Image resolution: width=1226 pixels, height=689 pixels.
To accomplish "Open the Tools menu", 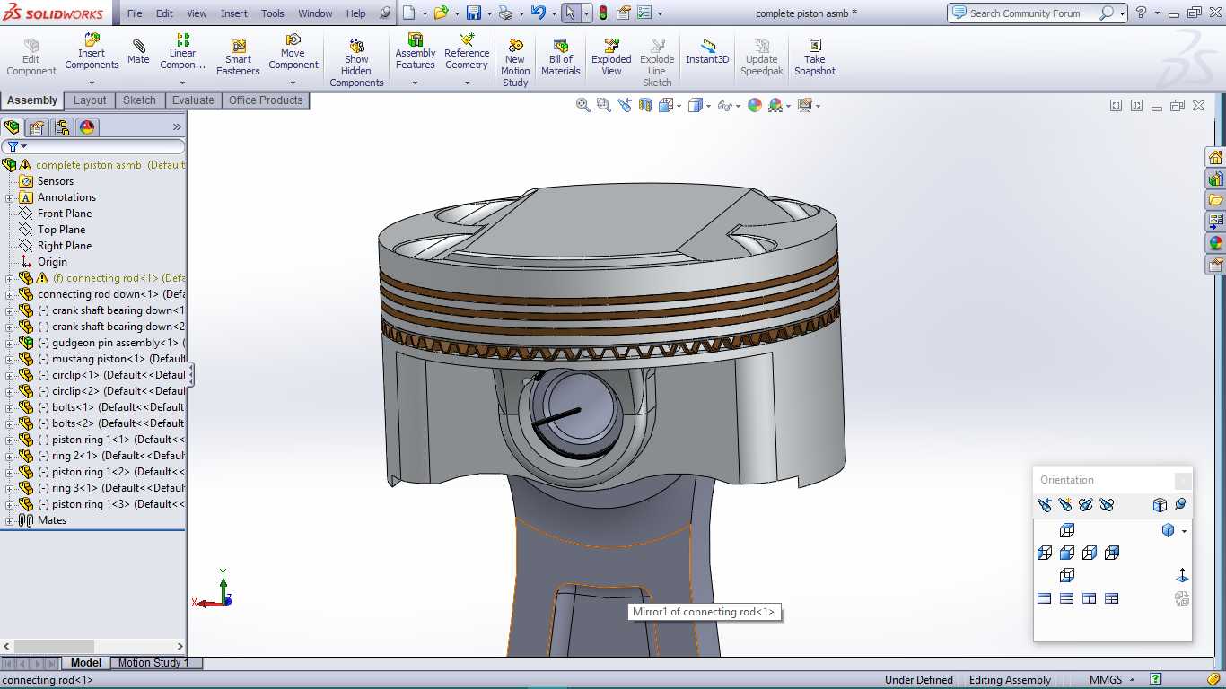I will pyautogui.click(x=273, y=13).
